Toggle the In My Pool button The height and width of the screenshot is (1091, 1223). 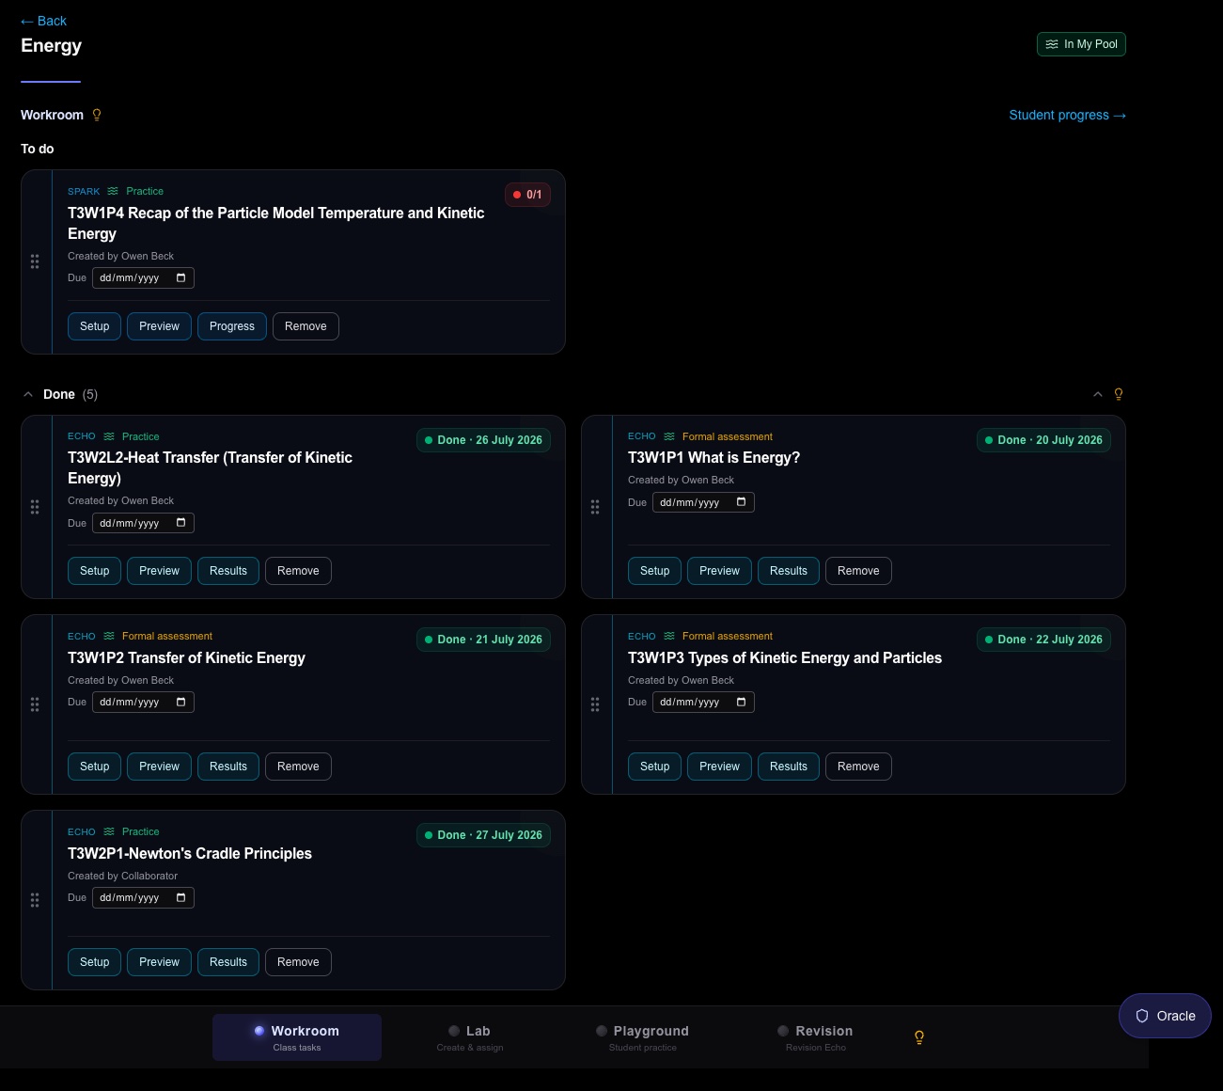1081,44
